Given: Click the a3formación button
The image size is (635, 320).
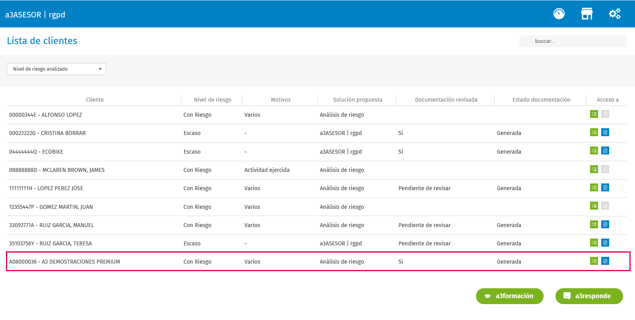Looking at the screenshot, I should click(x=510, y=296).
